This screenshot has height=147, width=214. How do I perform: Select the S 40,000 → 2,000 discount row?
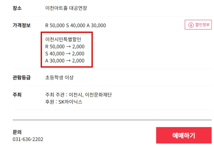[65, 54]
